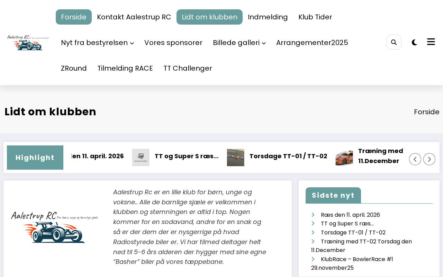Open Kontakt Aalestrup RC page
443x277 pixels.
tap(134, 17)
